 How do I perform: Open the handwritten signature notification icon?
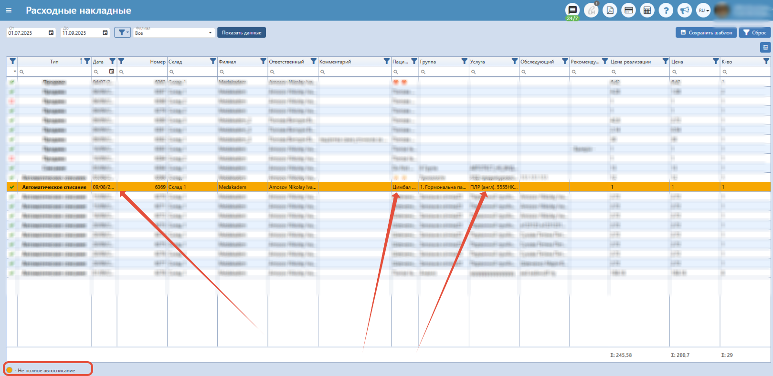[x=591, y=10]
